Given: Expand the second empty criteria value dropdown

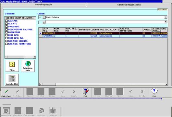Looking at the screenshot, I should pyautogui.click(x=166, y=22).
